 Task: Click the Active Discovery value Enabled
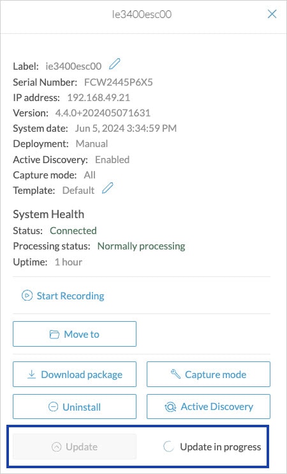(x=112, y=160)
